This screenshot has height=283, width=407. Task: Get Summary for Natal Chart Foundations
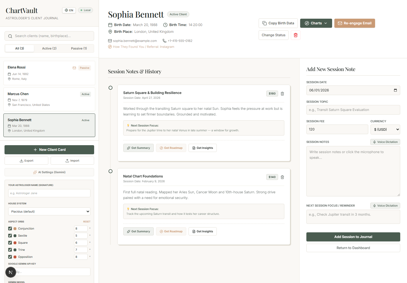138,231
